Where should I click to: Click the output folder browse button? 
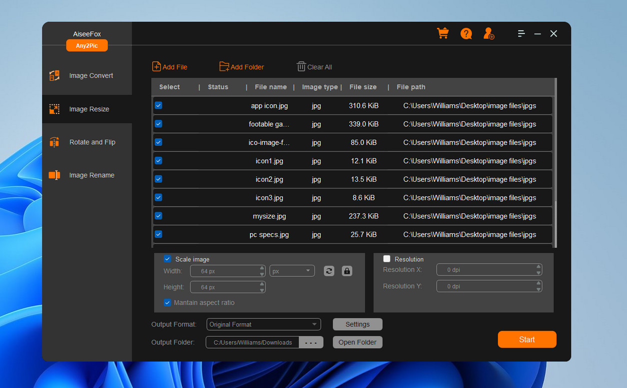coord(311,342)
